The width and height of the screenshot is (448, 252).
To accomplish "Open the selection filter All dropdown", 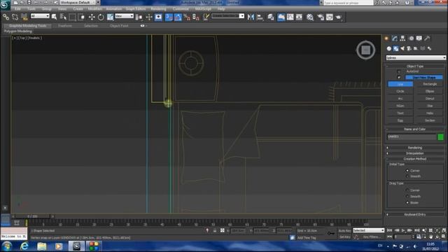I will click(x=40, y=16).
